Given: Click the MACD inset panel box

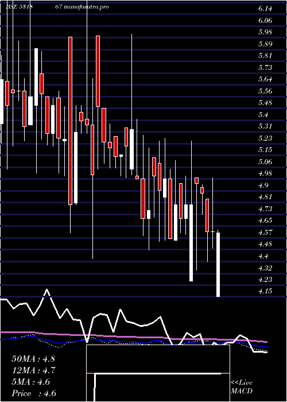Looking at the screenshot, I should coord(158,373).
